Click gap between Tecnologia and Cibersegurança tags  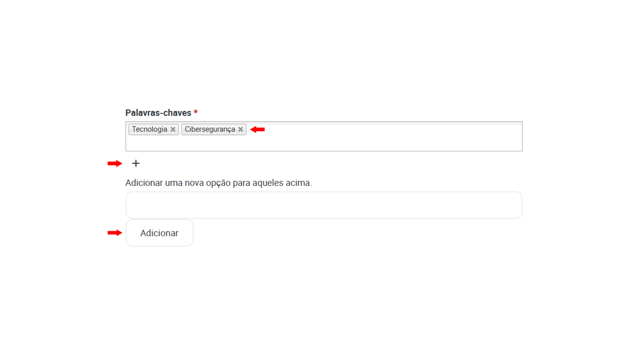(x=180, y=129)
